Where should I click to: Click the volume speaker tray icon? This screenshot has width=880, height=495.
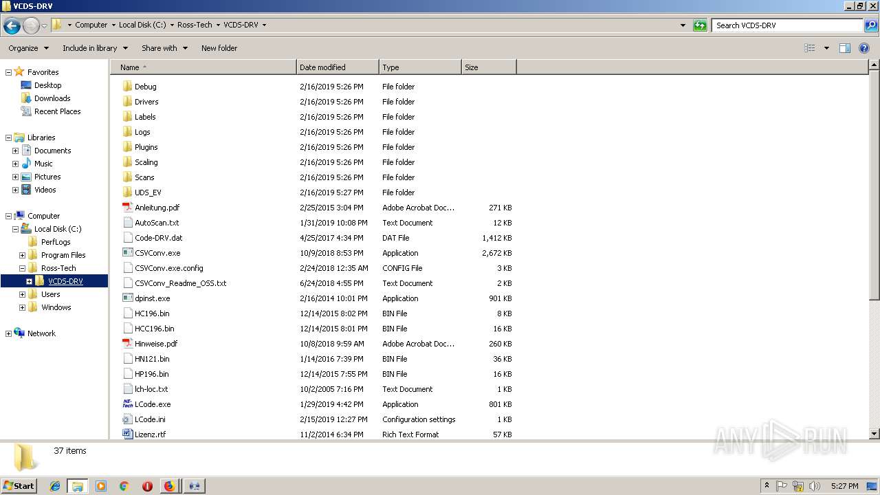point(814,486)
